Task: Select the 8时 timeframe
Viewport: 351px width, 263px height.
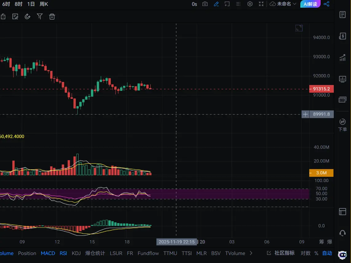Action: click(19, 4)
